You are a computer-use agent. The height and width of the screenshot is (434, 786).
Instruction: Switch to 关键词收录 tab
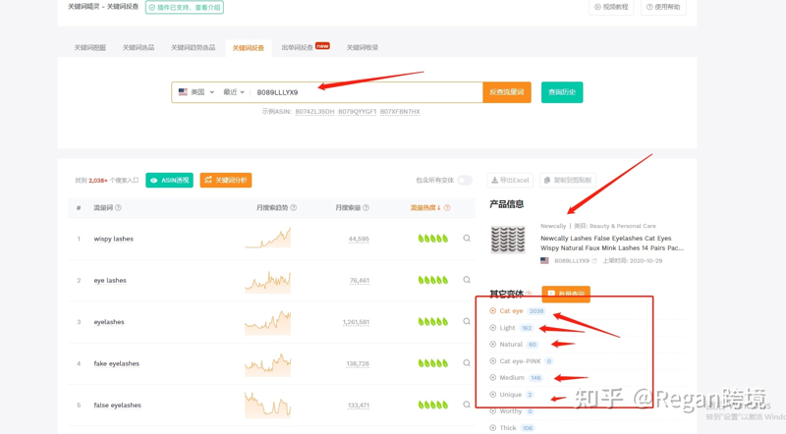[363, 47]
